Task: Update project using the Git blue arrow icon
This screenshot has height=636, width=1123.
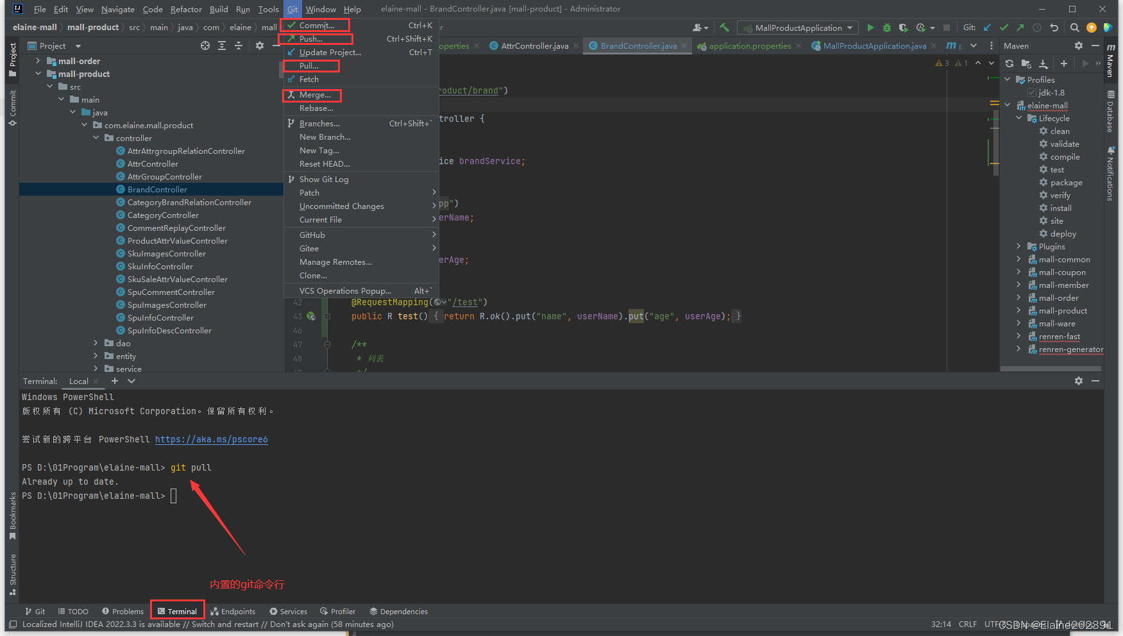Action: coord(987,28)
